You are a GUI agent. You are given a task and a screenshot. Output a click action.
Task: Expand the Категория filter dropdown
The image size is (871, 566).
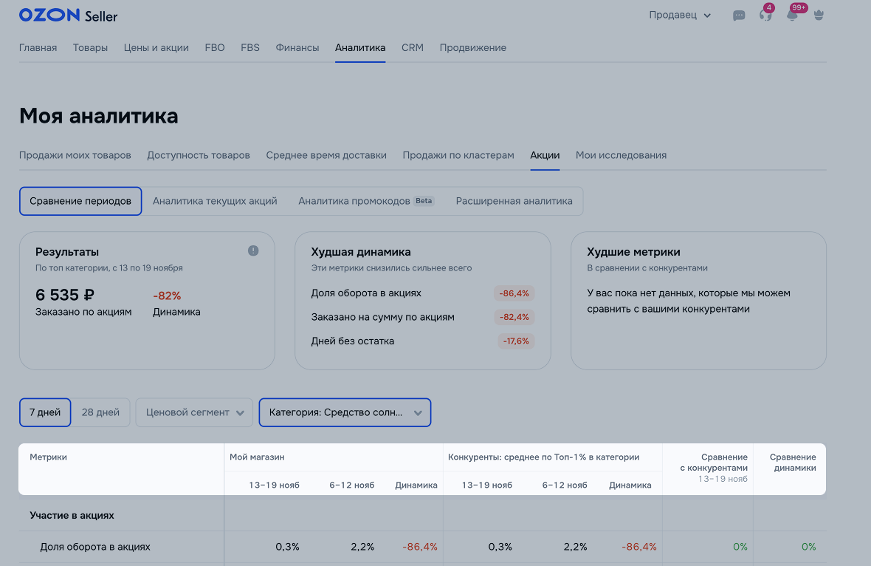pyautogui.click(x=345, y=412)
